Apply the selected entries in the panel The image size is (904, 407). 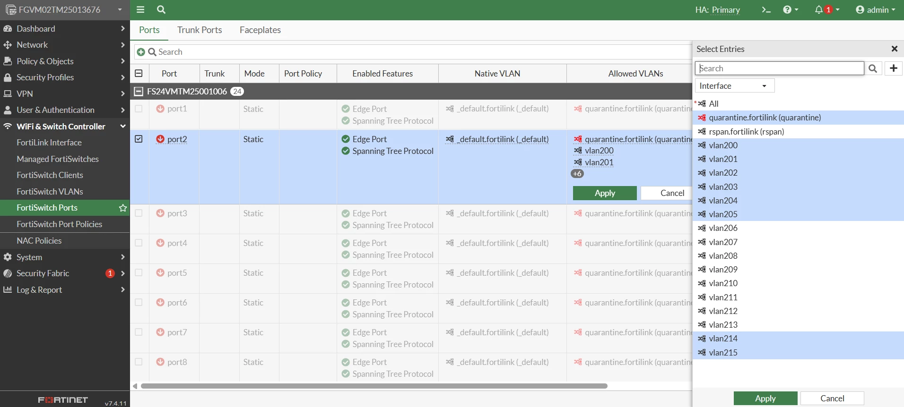click(765, 399)
